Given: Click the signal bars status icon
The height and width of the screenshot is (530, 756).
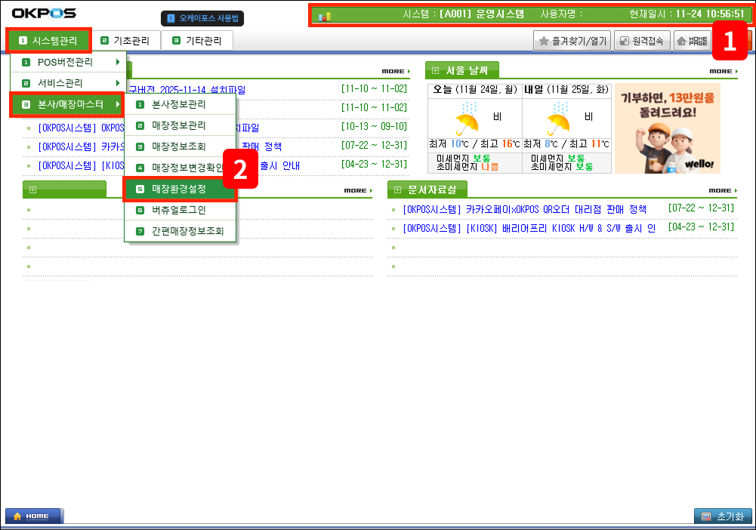Looking at the screenshot, I should [x=325, y=16].
